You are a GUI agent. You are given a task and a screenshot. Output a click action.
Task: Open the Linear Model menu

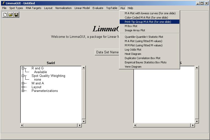82,8
